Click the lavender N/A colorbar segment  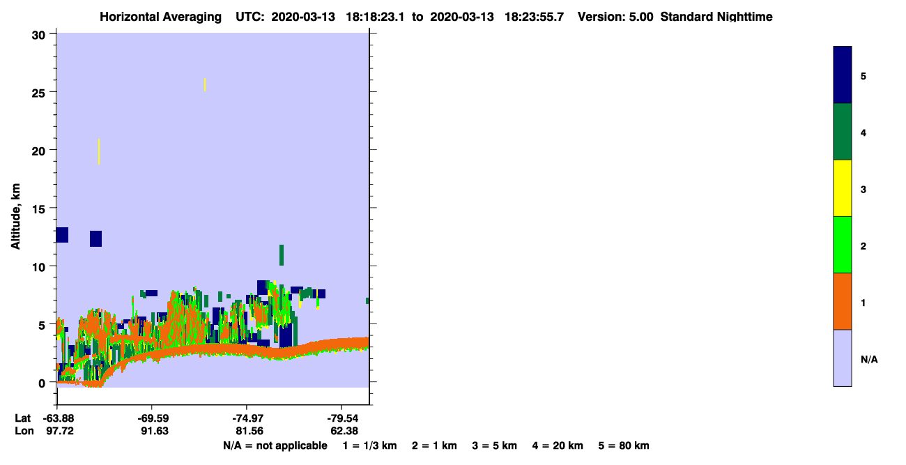pyautogui.click(x=842, y=358)
